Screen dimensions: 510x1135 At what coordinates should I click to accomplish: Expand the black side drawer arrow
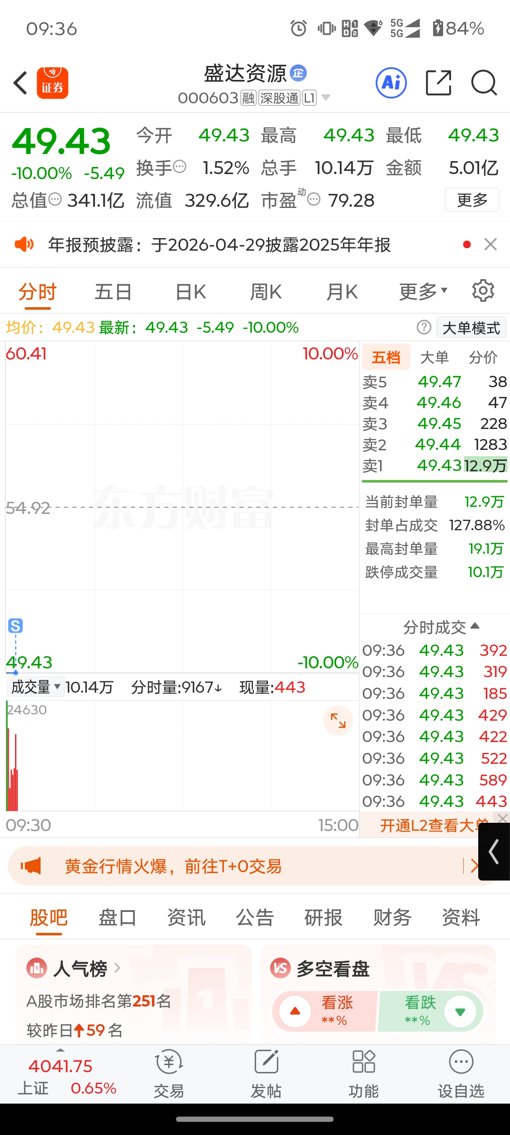(x=494, y=852)
